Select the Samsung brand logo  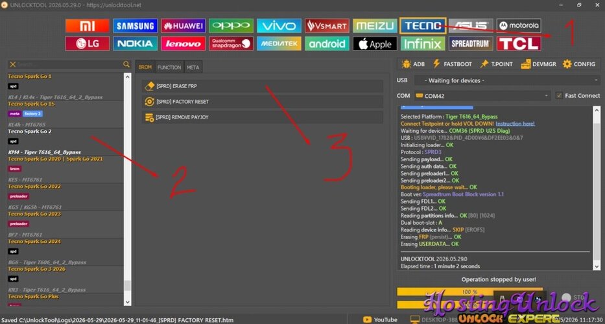click(135, 26)
